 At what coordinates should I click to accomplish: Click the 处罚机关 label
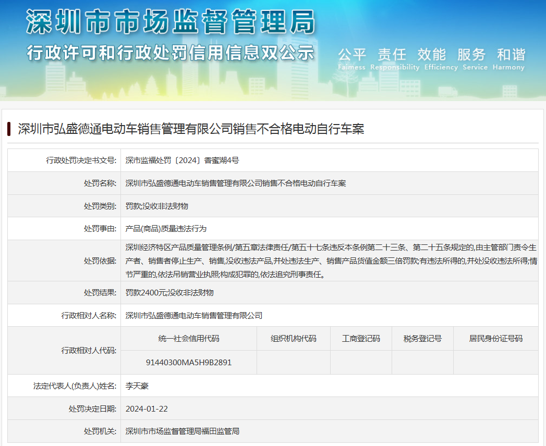tap(100, 431)
